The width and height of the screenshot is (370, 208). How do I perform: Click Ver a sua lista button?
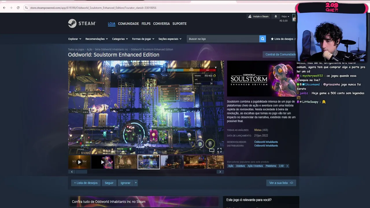click(281, 183)
